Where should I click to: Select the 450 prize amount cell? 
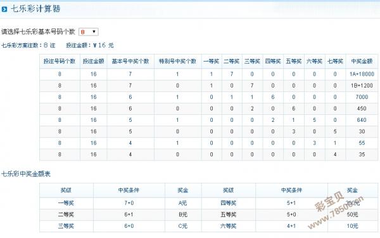tap(362, 109)
